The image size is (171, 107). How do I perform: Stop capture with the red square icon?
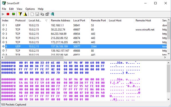(x=8, y=14)
